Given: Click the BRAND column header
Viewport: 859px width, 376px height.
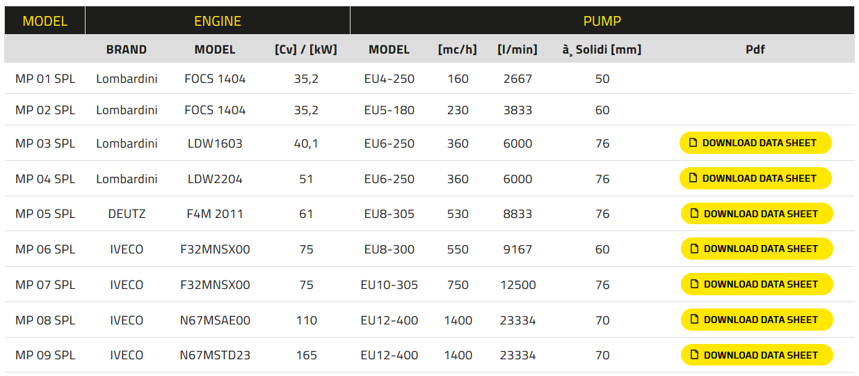Looking at the screenshot, I should (127, 49).
